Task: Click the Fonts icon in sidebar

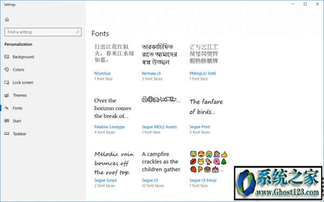Action: coord(7,108)
